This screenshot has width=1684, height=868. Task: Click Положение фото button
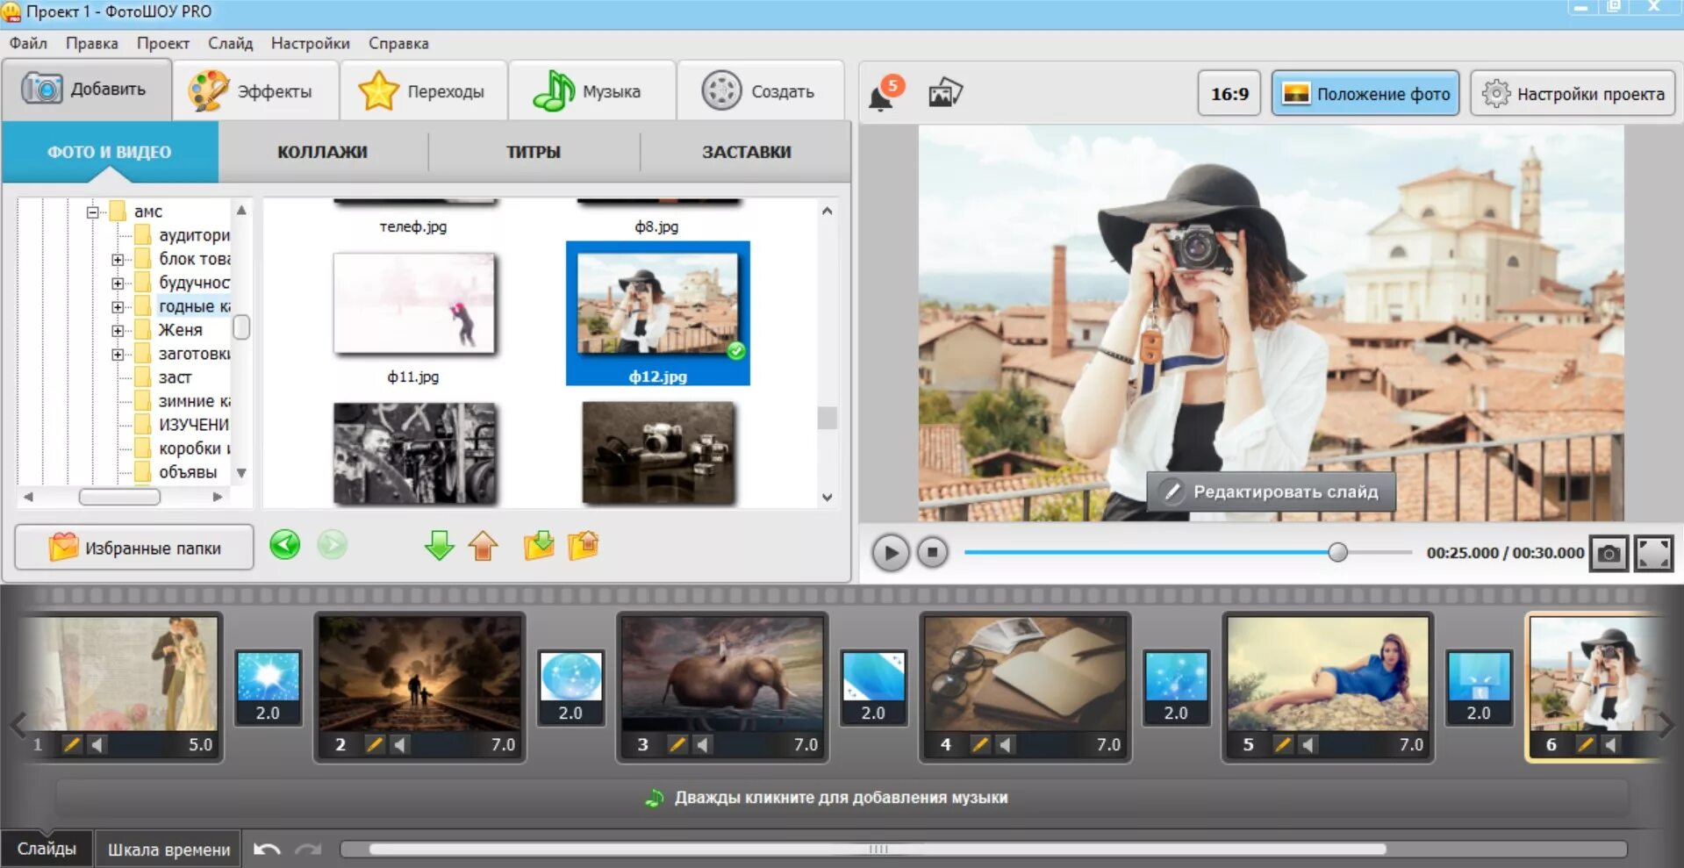coord(1365,93)
